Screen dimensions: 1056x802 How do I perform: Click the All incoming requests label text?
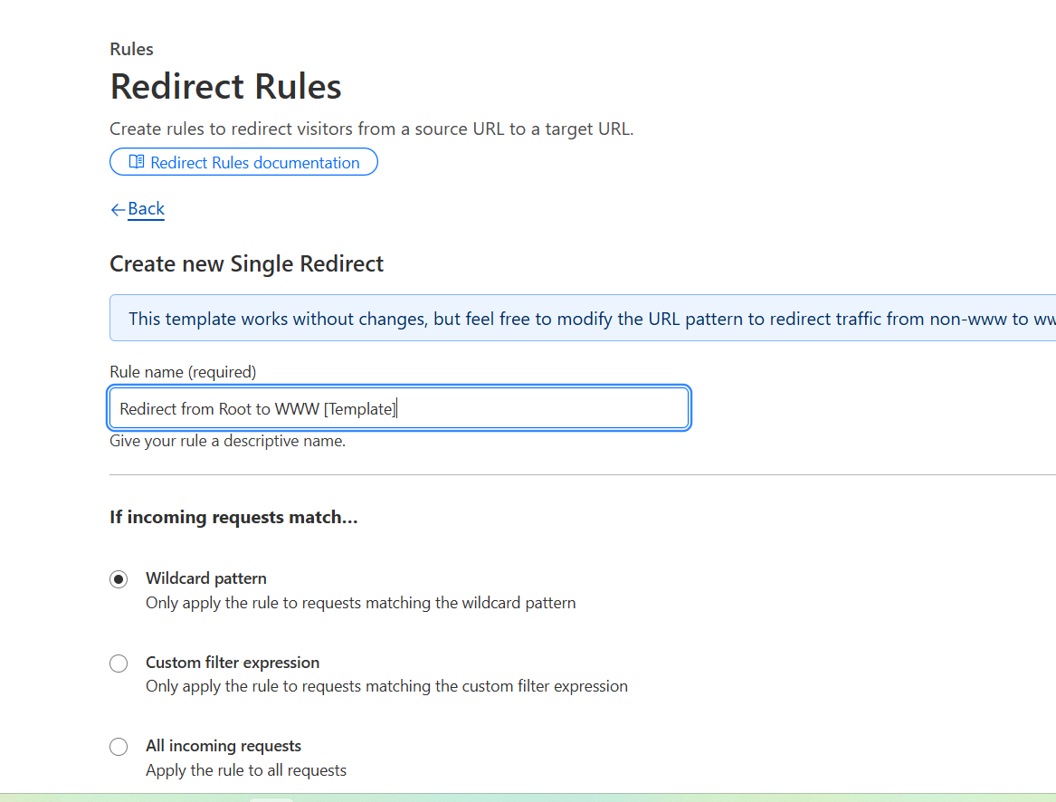pyautogui.click(x=224, y=746)
